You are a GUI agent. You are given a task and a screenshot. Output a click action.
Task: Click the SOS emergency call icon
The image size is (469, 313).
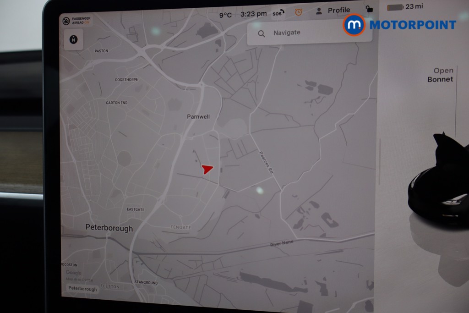click(278, 13)
